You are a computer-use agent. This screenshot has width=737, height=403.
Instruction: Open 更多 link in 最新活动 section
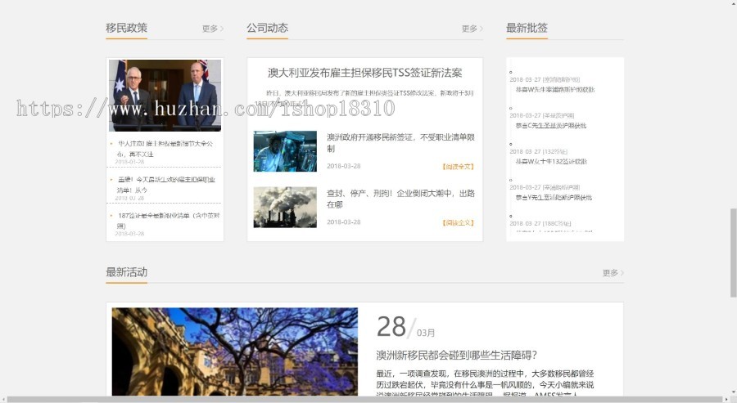tap(613, 273)
